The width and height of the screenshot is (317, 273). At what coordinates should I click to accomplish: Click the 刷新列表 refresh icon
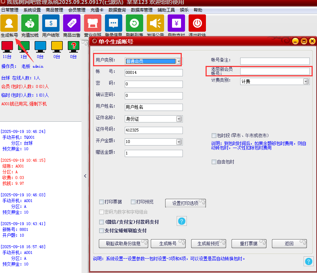(x=135, y=23)
